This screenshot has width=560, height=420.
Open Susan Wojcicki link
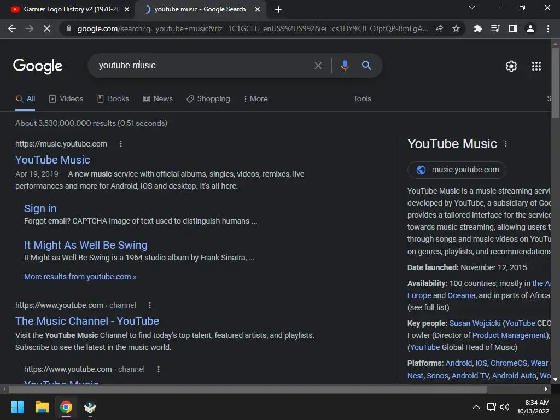click(475, 323)
